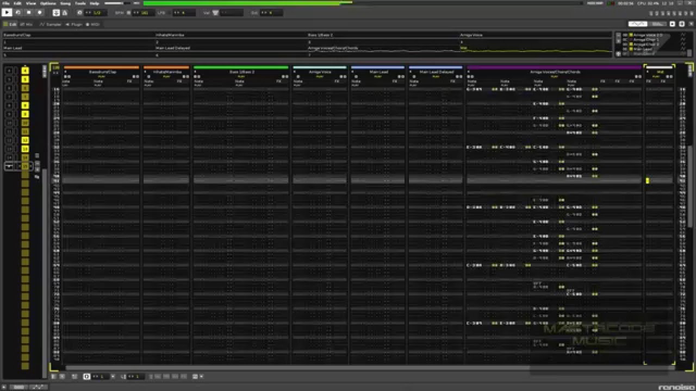The width and height of the screenshot is (696, 391).
Task: Select the Main Lead track header
Action: click(x=378, y=72)
